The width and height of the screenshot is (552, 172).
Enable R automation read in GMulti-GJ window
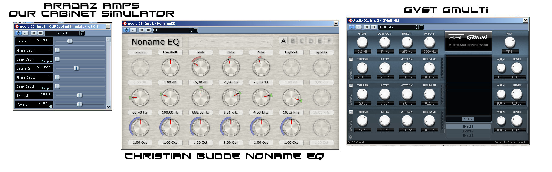coord(367,27)
